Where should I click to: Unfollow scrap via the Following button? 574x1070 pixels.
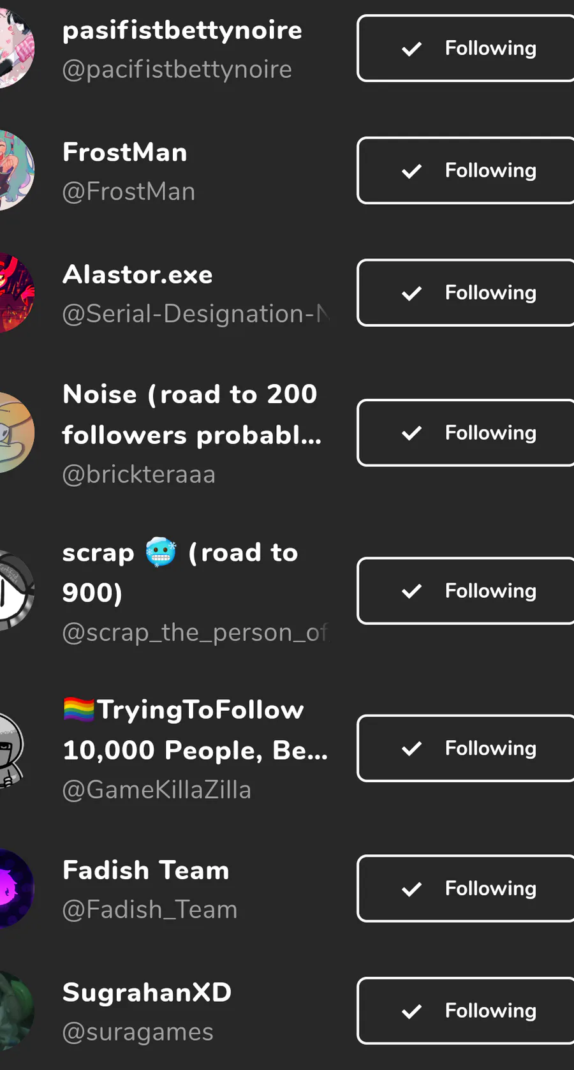click(467, 591)
